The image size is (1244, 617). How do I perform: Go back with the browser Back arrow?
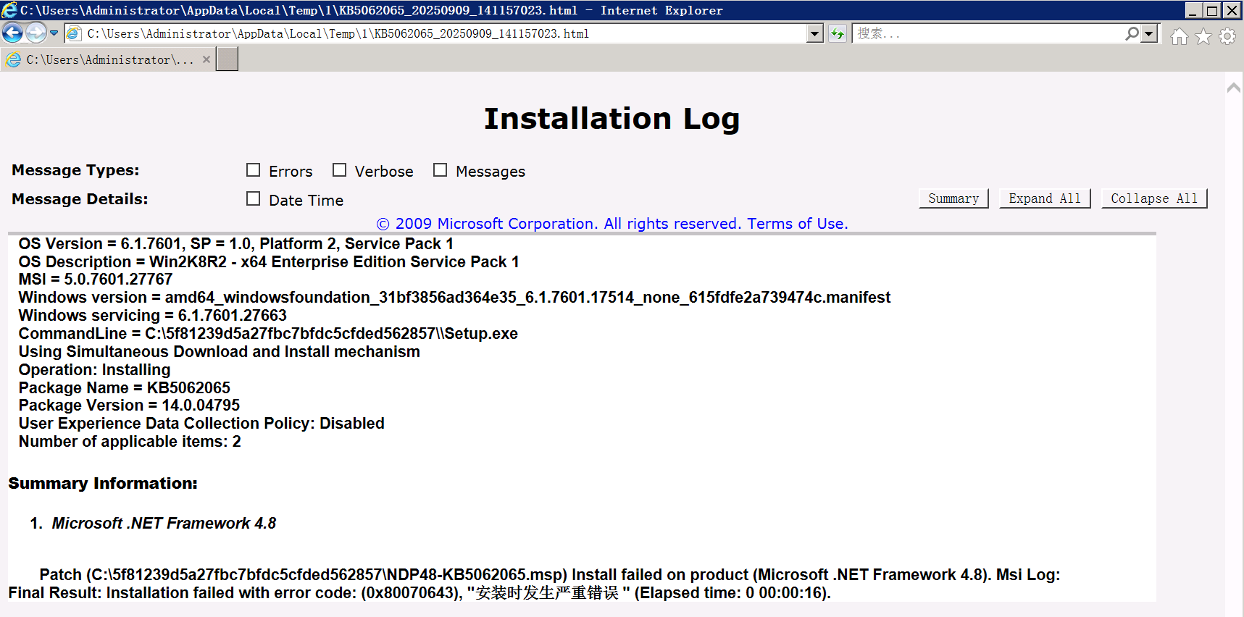coord(13,33)
